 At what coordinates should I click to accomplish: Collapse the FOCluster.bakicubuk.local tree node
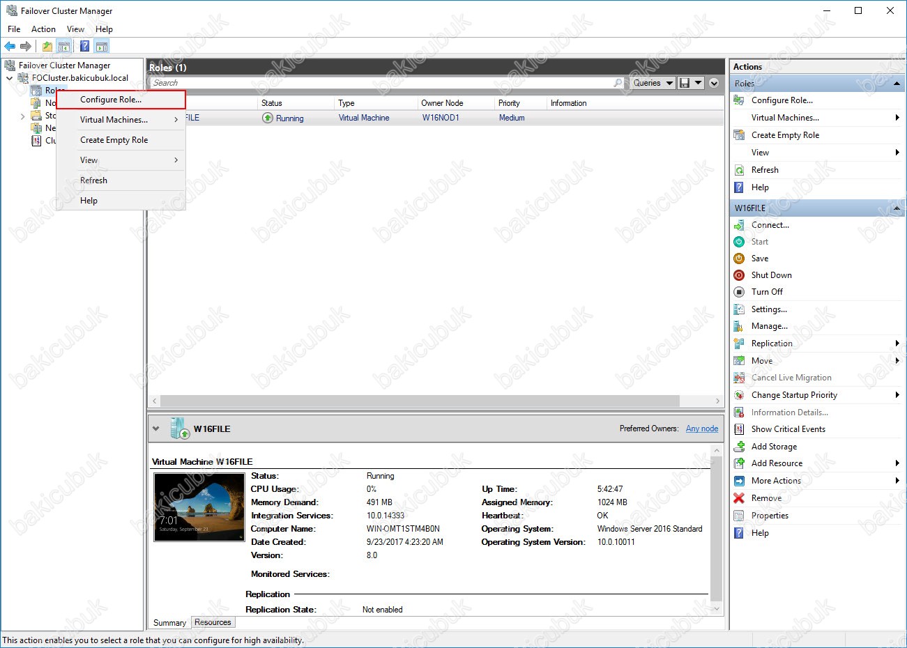pos(10,78)
